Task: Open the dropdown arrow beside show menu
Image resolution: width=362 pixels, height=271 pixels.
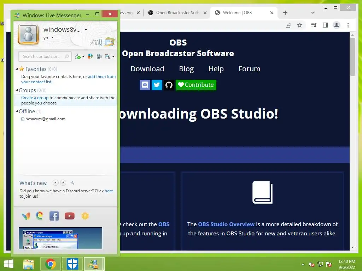Action: tap(113, 57)
